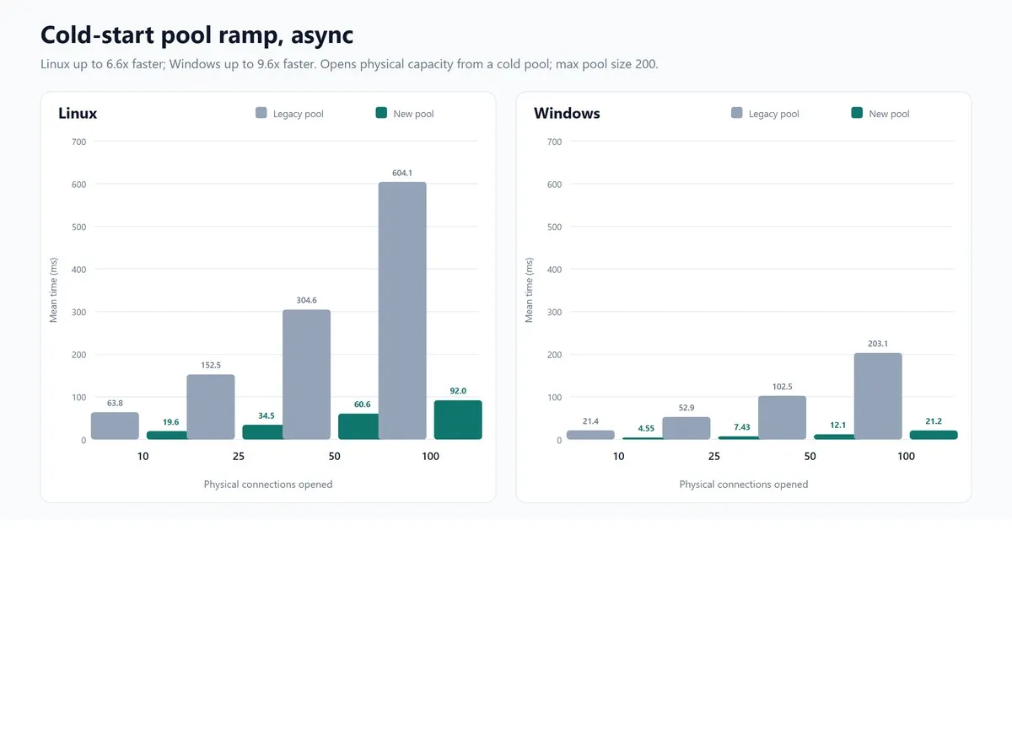The image size is (1012, 755).
Task: Select the Windows legacy bar labeled 203.1
Action: (x=878, y=396)
